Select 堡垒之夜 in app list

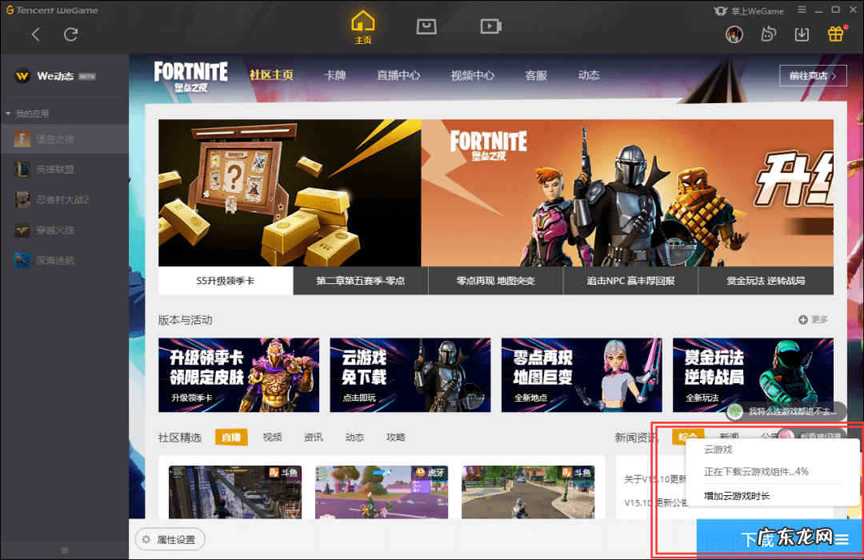[65, 139]
